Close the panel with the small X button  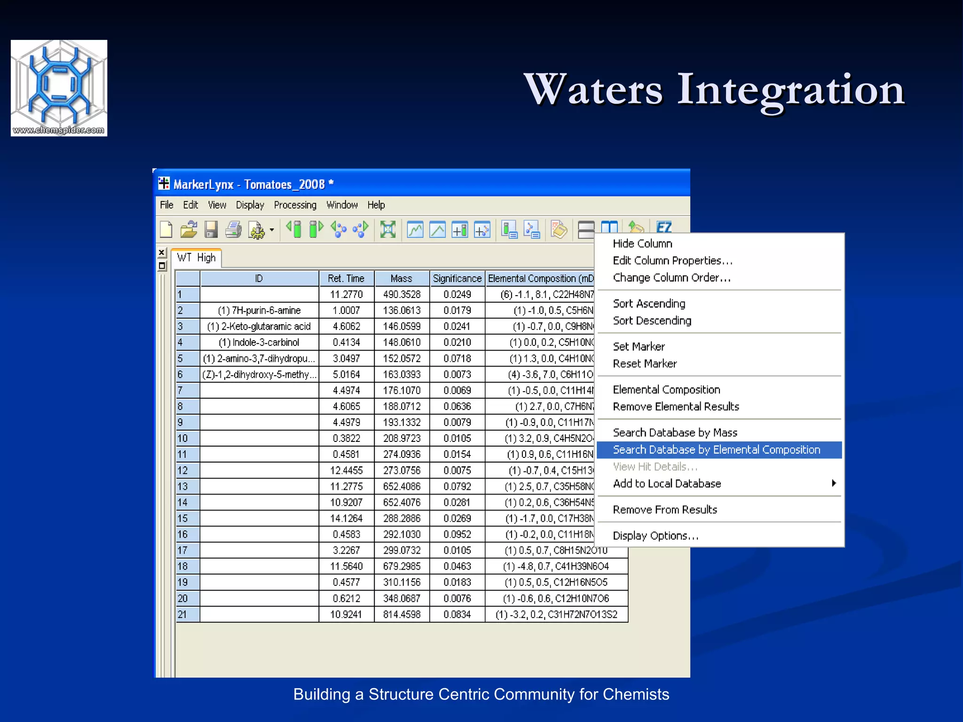coord(162,252)
